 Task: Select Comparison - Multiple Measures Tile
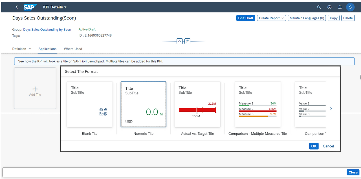point(258,105)
